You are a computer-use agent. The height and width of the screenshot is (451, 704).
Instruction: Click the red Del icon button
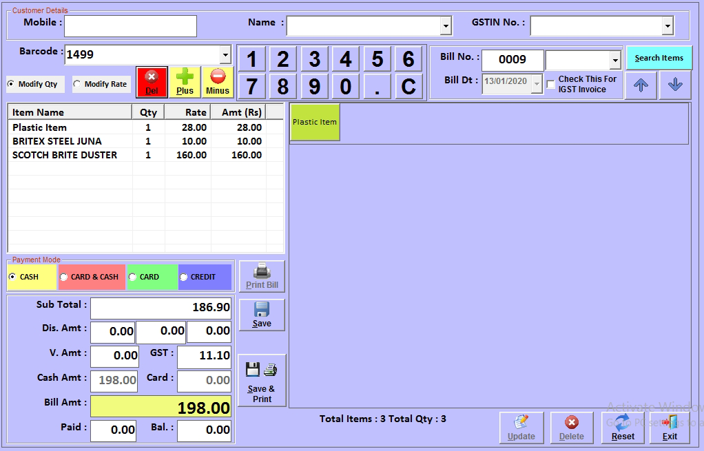coord(152,82)
